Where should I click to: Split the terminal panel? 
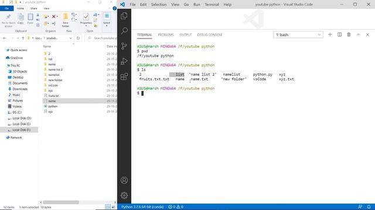[339, 35]
